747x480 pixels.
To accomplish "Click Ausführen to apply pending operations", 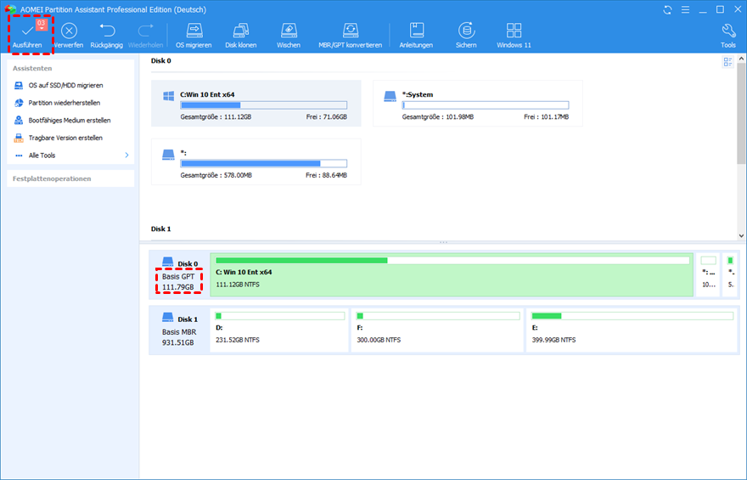I will (27, 36).
